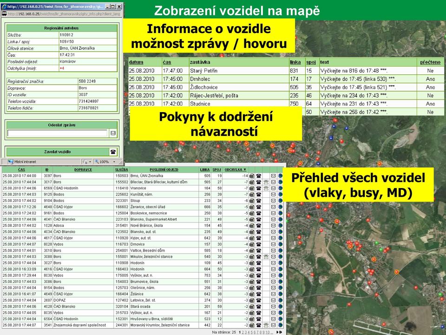Click the Zavolat vozidlo button
Image resolution: width=446 pixels, height=335 pixels.
click(58, 152)
